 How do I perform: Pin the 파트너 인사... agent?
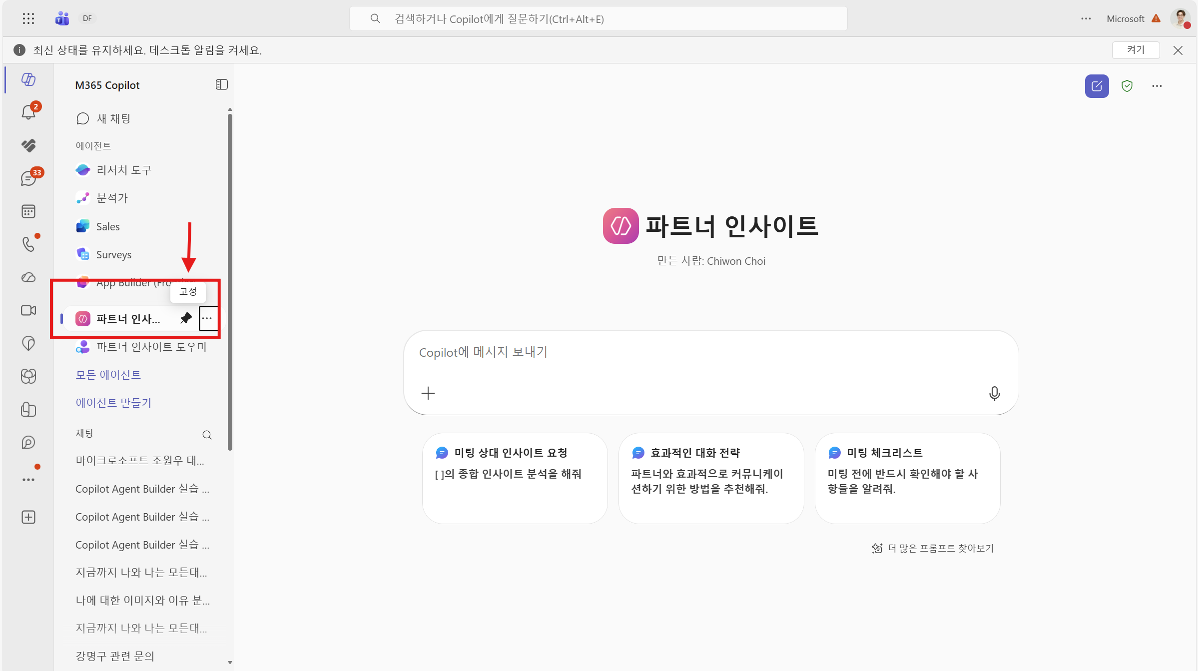point(186,318)
